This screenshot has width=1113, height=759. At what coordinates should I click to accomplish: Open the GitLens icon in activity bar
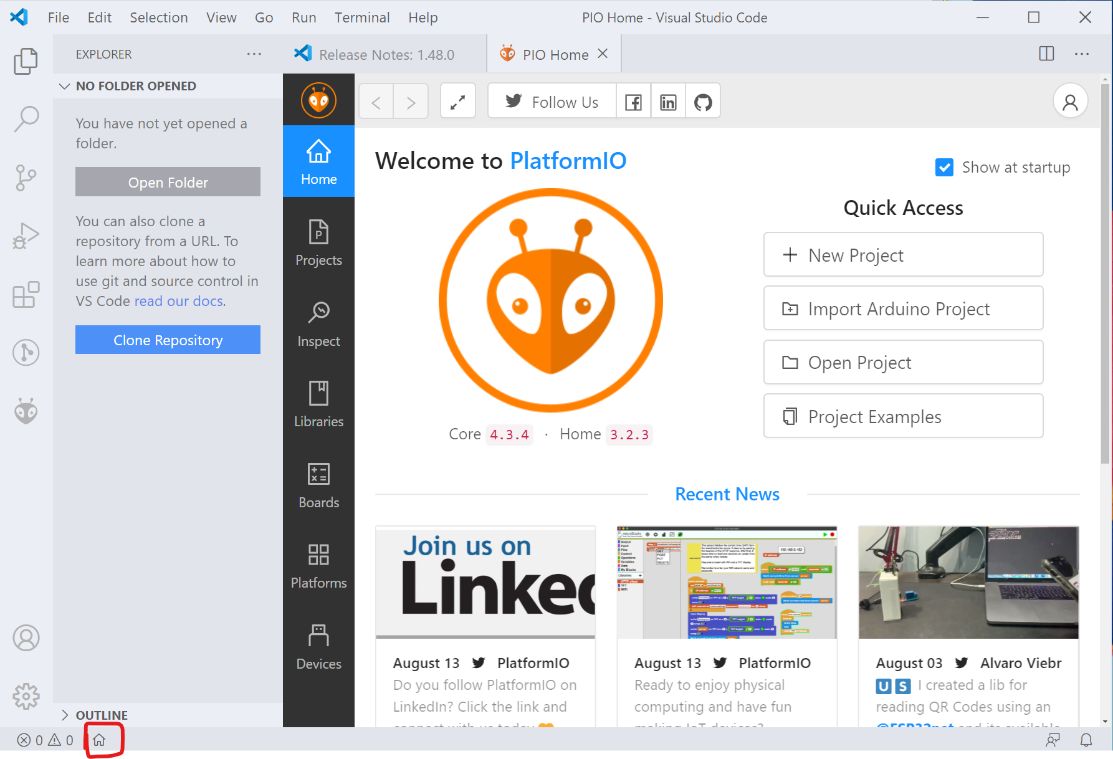click(26, 353)
